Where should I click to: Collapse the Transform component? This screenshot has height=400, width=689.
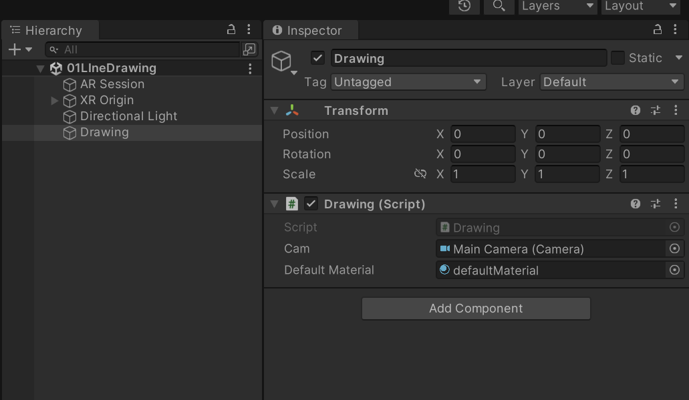tap(274, 111)
